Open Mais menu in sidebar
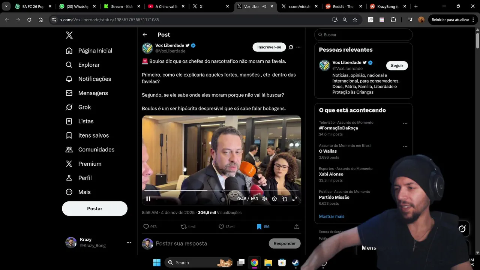480x270 pixels. 78,192
